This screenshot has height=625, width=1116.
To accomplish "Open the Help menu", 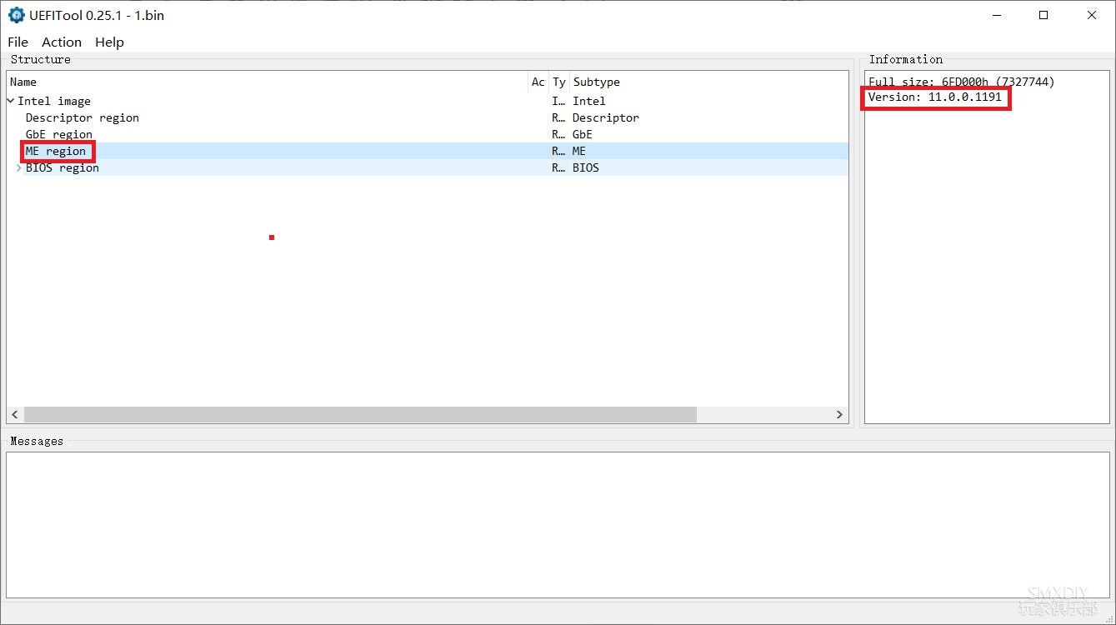I will pyautogui.click(x=109, y=42).
